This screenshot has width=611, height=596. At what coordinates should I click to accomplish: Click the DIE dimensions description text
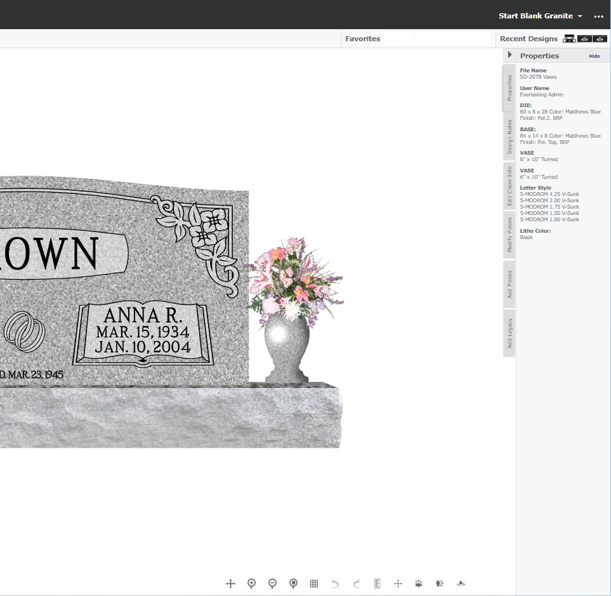560,115
